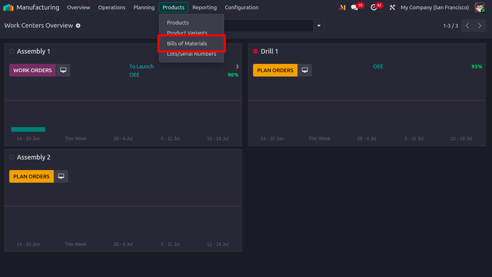The width and height of the screenshot is (492, 277).
Task: Click This Week label in Assembly 1 chart
Action: pos(76,139)
